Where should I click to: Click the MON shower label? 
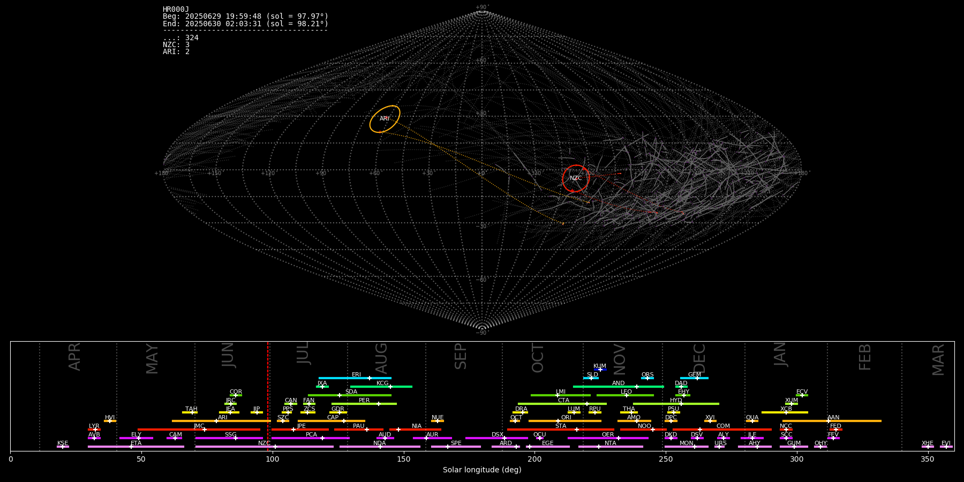687,443
